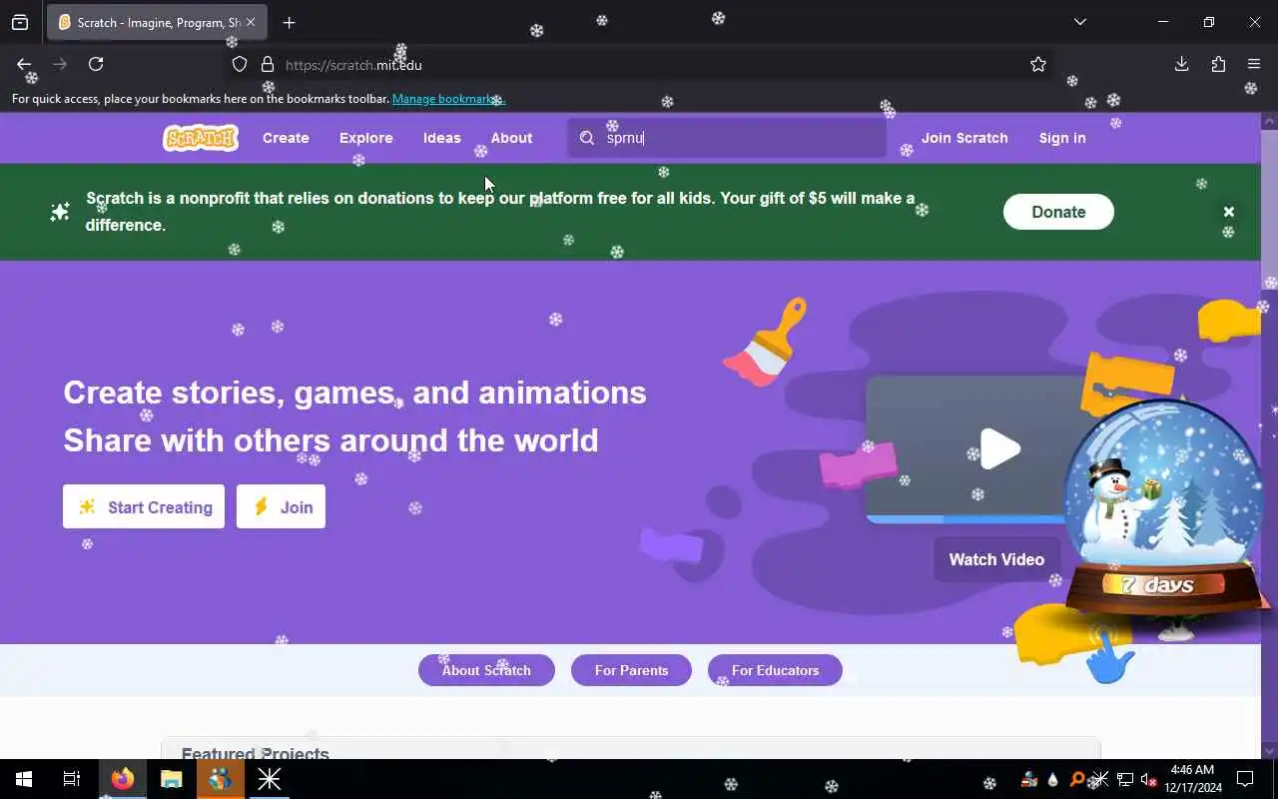Open the About link in navbar

(511, 138)
